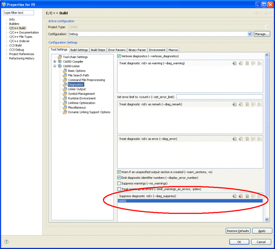Go back in properties history

coord(256,13)
